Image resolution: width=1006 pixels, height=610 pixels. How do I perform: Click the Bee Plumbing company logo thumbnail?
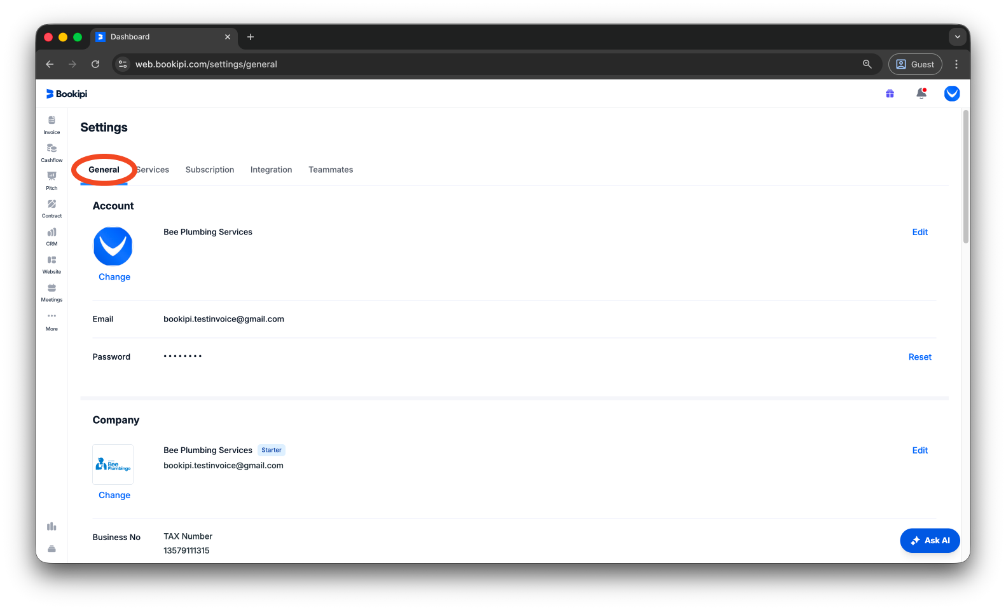(x=113, y=464)
